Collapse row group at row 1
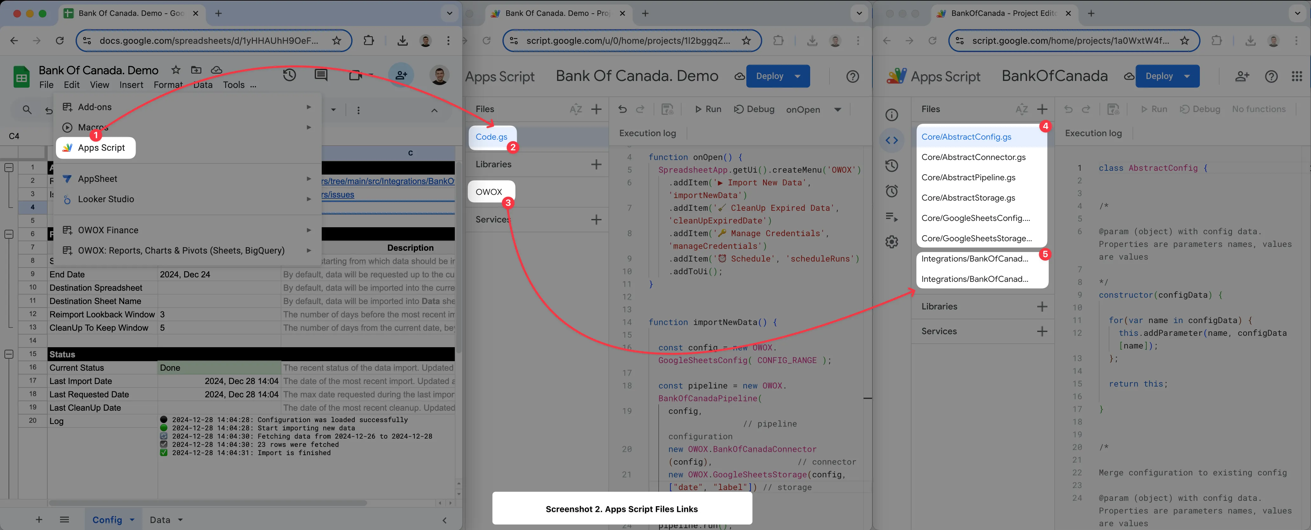 pos(9,167)
